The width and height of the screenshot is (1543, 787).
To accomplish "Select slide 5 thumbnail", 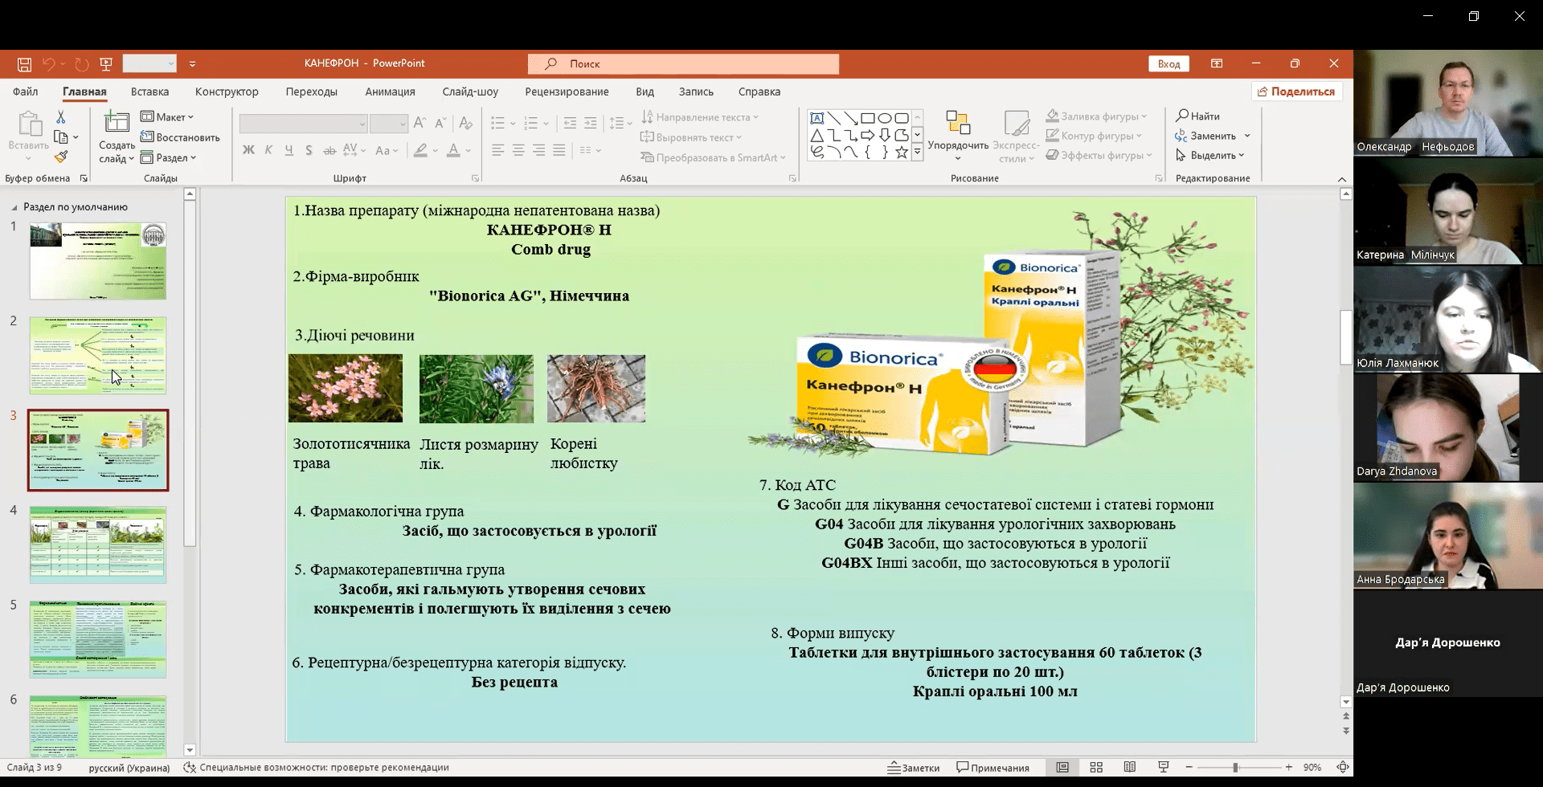I will coord(98,639).
